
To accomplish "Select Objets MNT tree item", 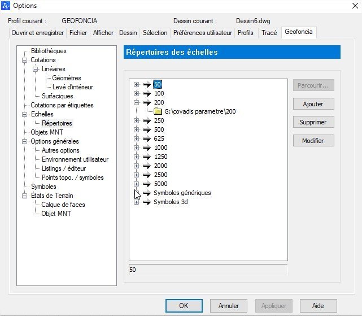I will click(x=47, y=132).
